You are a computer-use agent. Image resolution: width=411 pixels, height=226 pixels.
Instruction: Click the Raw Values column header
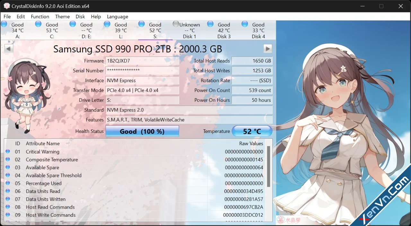coord(251,143)
